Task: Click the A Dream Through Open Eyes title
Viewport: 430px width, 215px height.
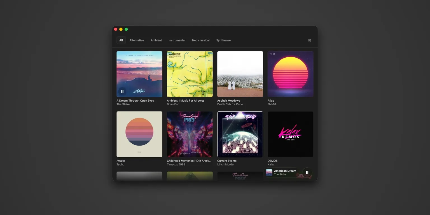Action: [x=135, y=101]
